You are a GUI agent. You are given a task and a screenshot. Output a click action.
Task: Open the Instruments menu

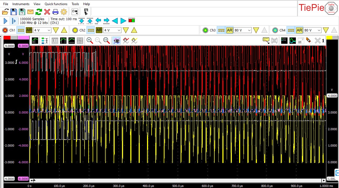[21, 4]
